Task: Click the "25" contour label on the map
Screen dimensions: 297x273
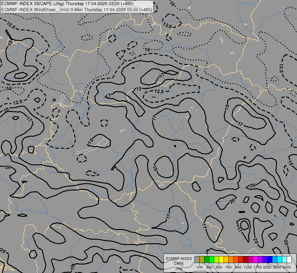Action: [x=3, y=251]
